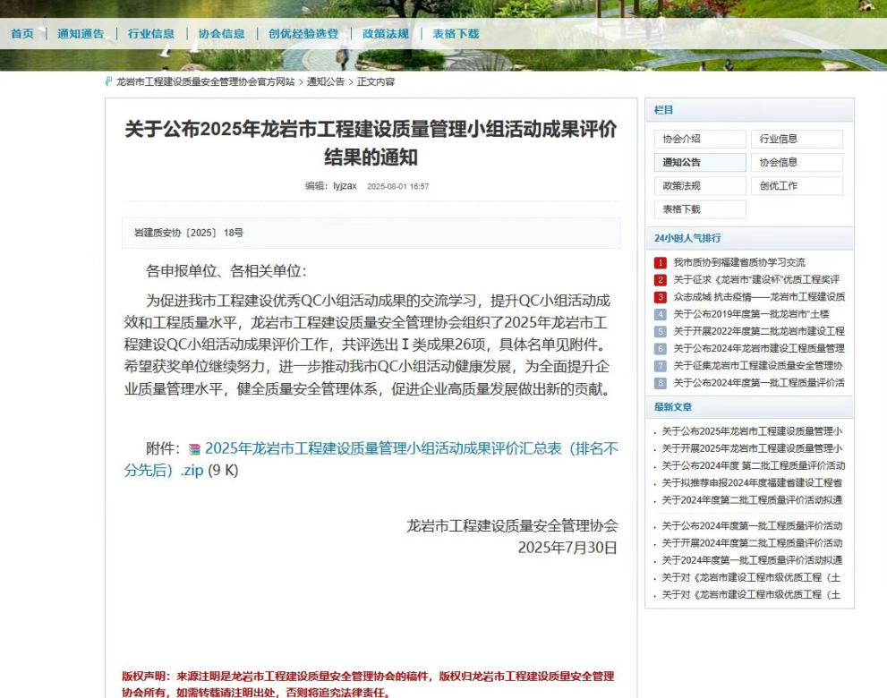Open article 我市质协到福建省质协学习交流

click(x=739, y=263)
